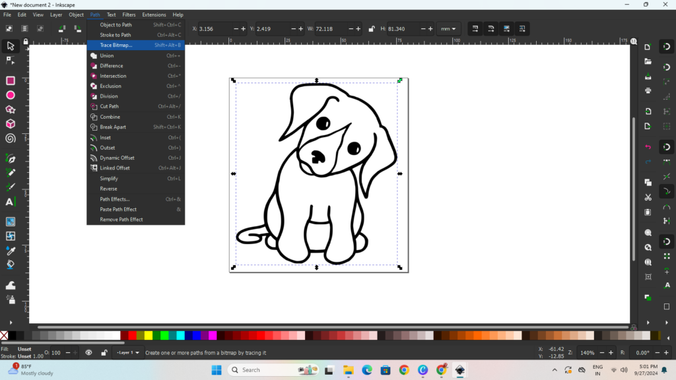The height and width of the screenshot is (380, 676).
Task: Click the pink Undo arrow icon
Action: 648,146
